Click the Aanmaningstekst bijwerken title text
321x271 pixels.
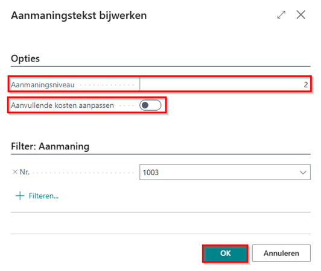click(79, 16)
